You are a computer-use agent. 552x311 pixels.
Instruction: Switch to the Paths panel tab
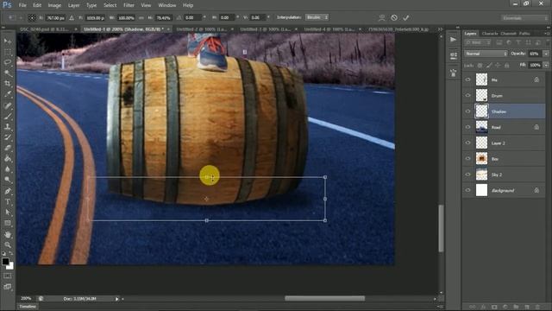click(524, 34)
